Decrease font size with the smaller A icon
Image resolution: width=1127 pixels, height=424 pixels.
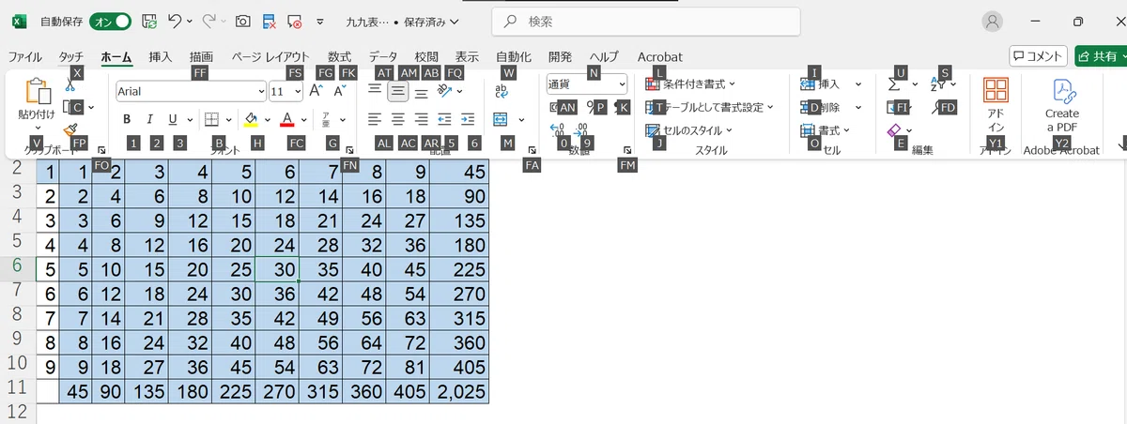(x=340, y=91)
